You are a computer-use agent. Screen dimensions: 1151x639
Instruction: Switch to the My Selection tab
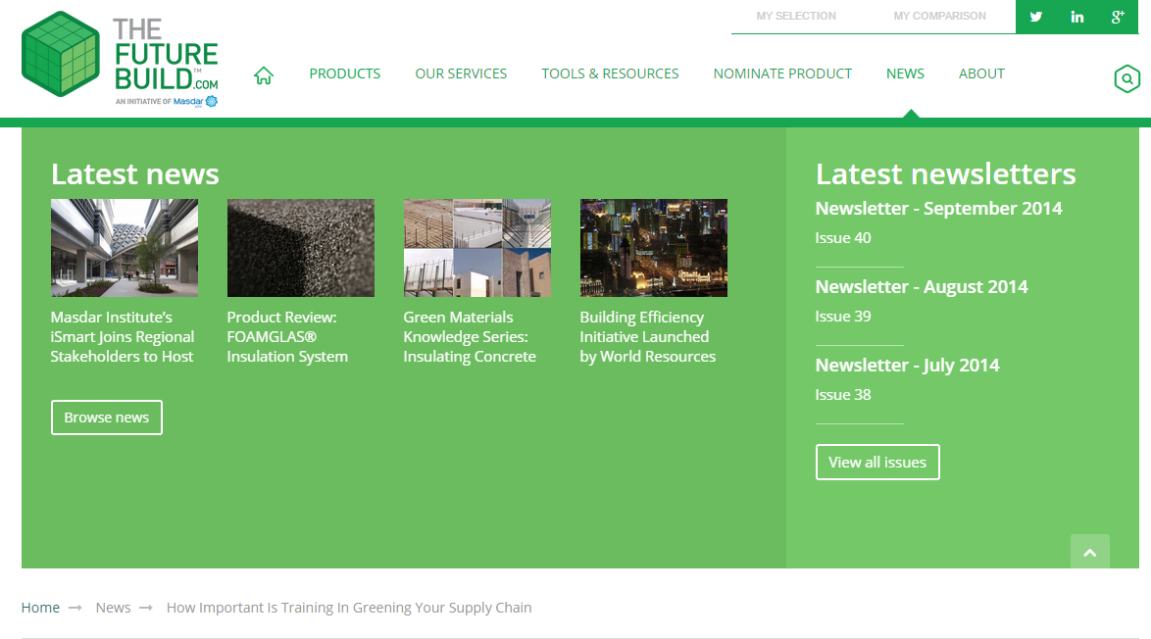[796, 17]
